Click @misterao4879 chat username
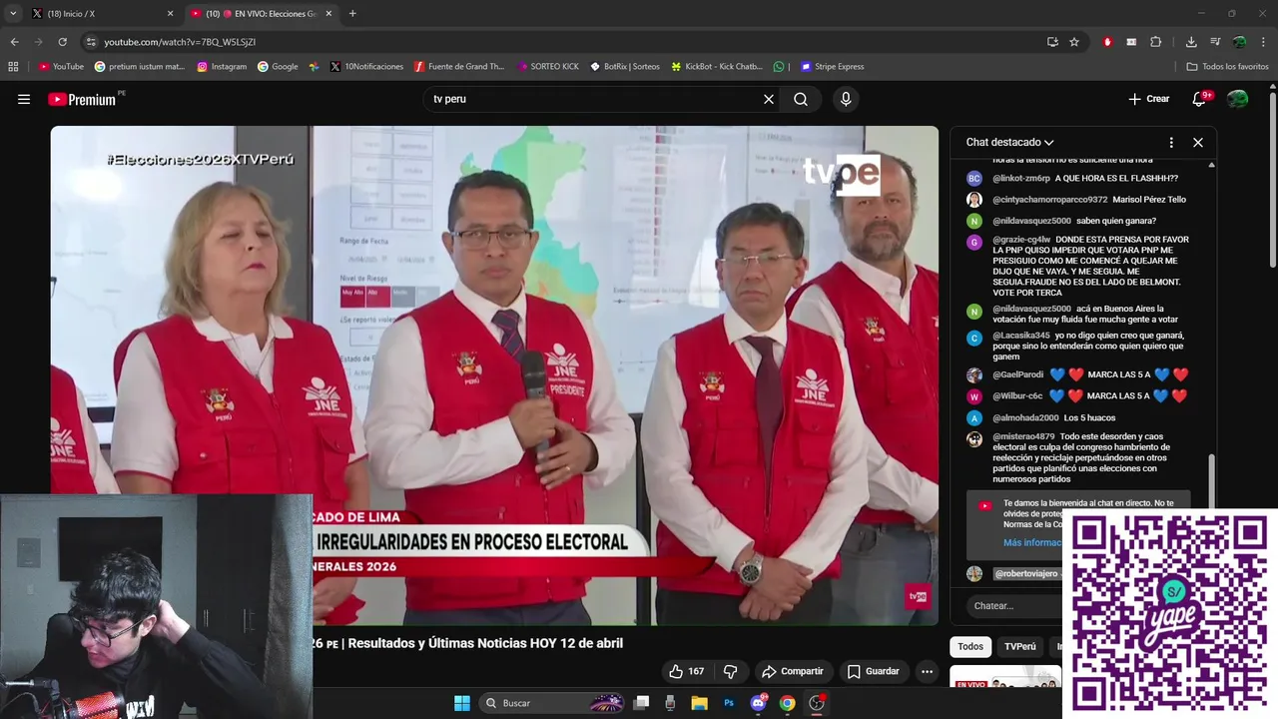Image resolution: width=1278 pixels, height=719 pixels. (1023, 436)
